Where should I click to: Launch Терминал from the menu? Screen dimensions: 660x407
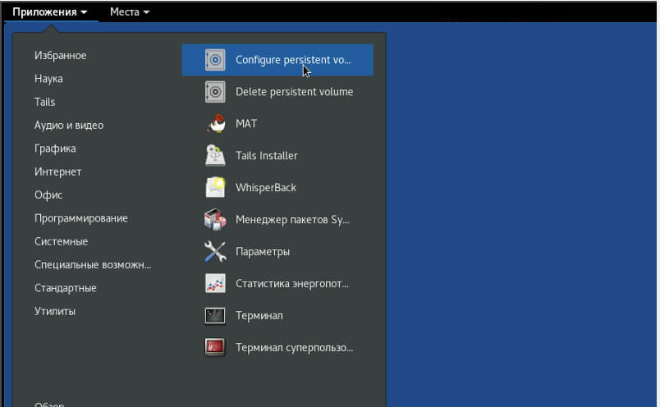click(x=277, y=316)
